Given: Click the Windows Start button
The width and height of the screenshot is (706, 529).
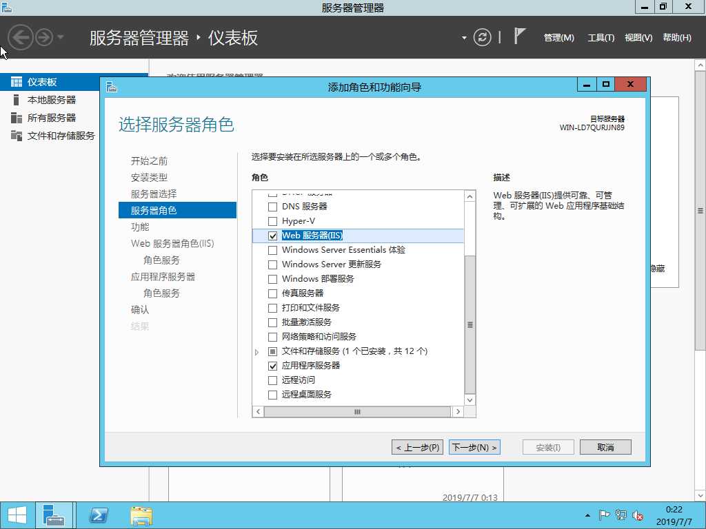Looking at the screenshot, I should (x=17, y=515).
